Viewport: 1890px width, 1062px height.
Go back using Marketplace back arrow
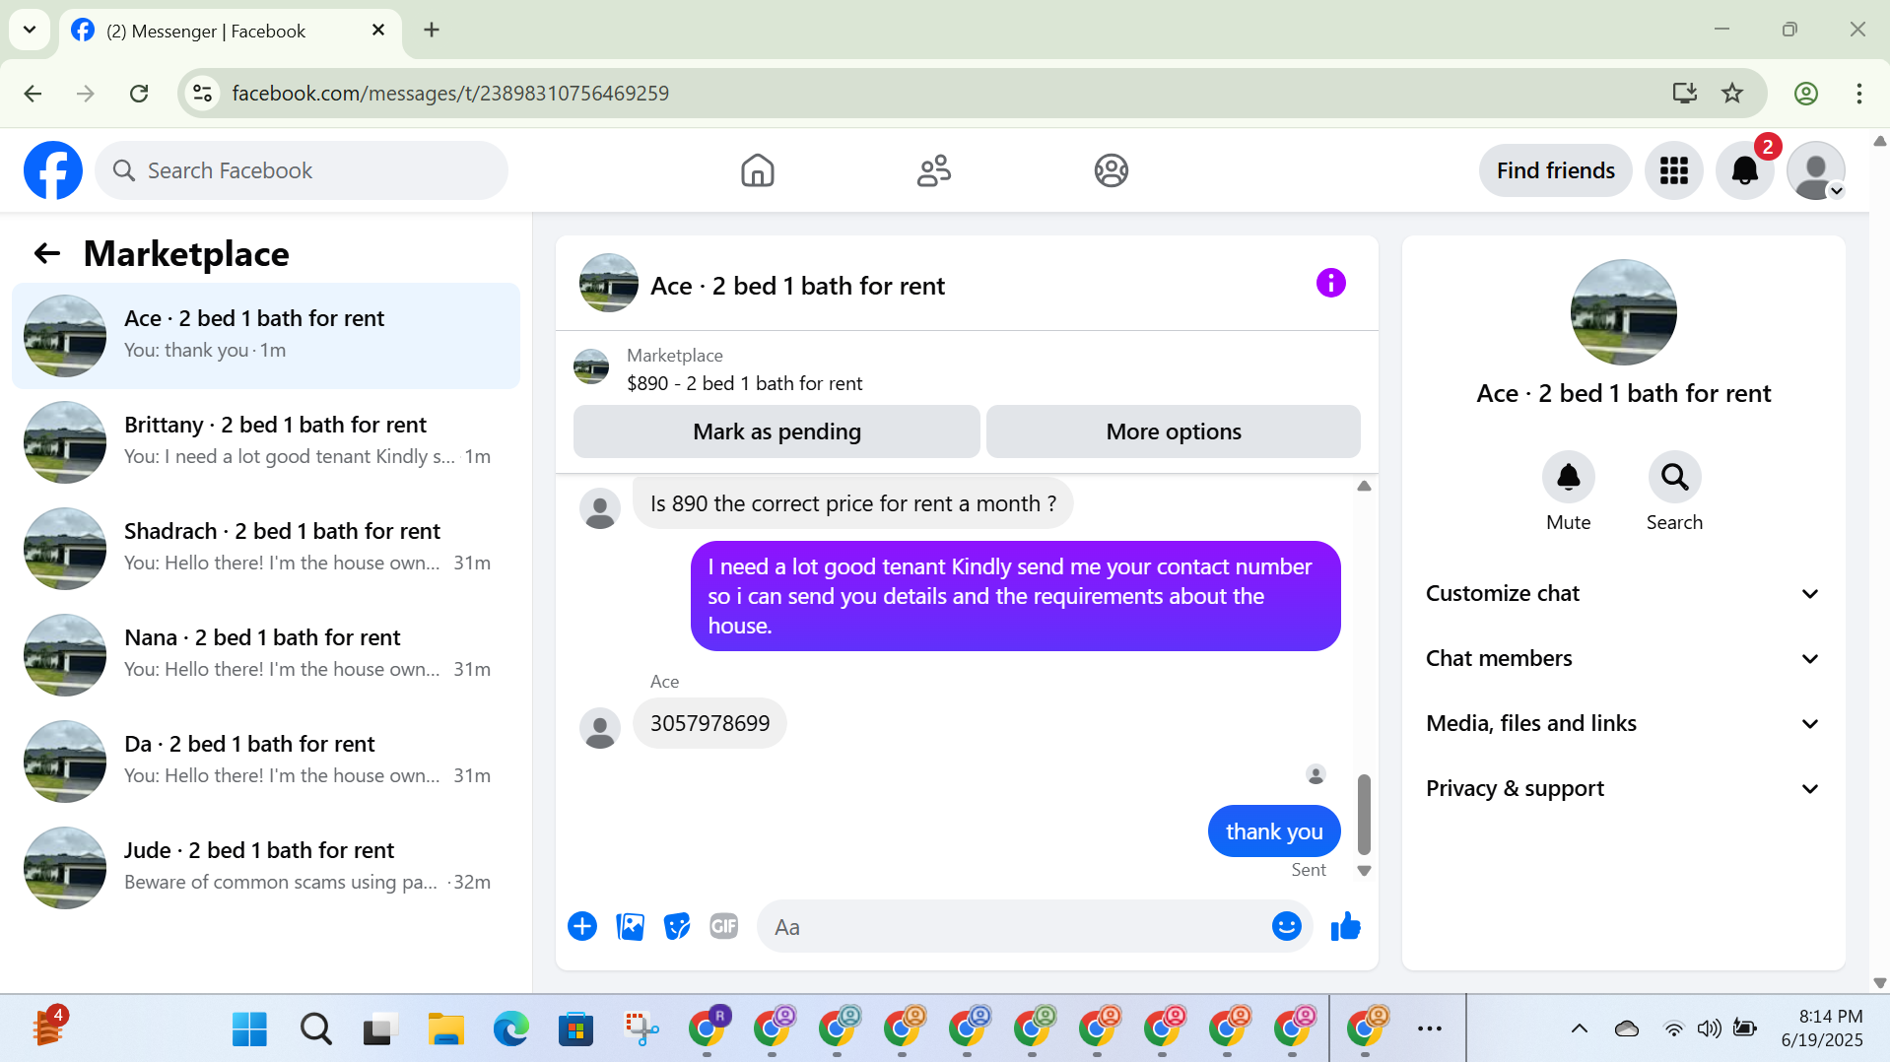click(x=47, y=254)
